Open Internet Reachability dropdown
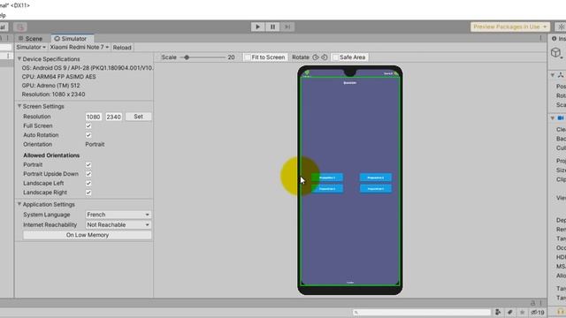This screenshot has height=318, width=566. [118, 224]
